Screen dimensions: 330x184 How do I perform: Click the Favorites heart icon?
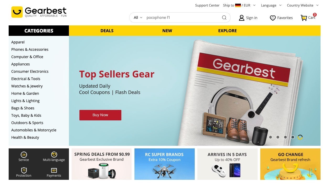coord(273,18)
